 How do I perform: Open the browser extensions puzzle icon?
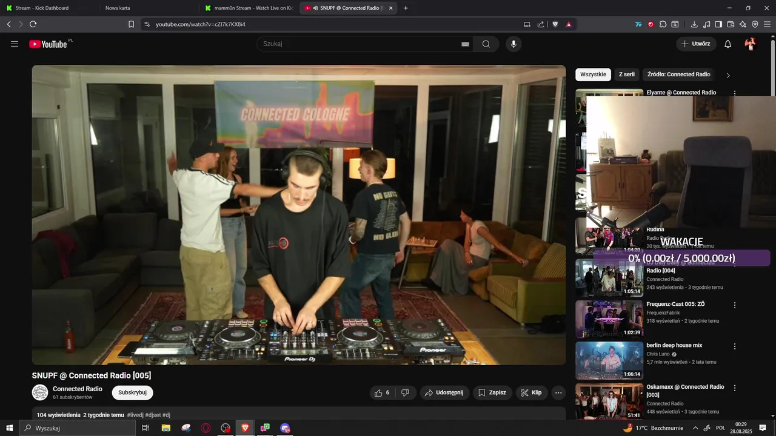coord(663,24)
